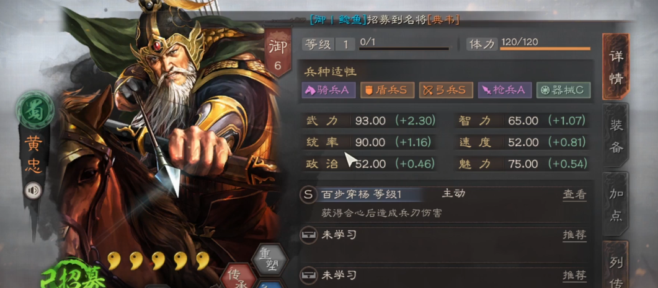Click the green 蜀 faction emblem
658x288 pixels.
35,111
